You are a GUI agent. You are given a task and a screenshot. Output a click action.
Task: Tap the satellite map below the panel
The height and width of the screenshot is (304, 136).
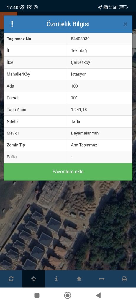[x=68, y=225]
